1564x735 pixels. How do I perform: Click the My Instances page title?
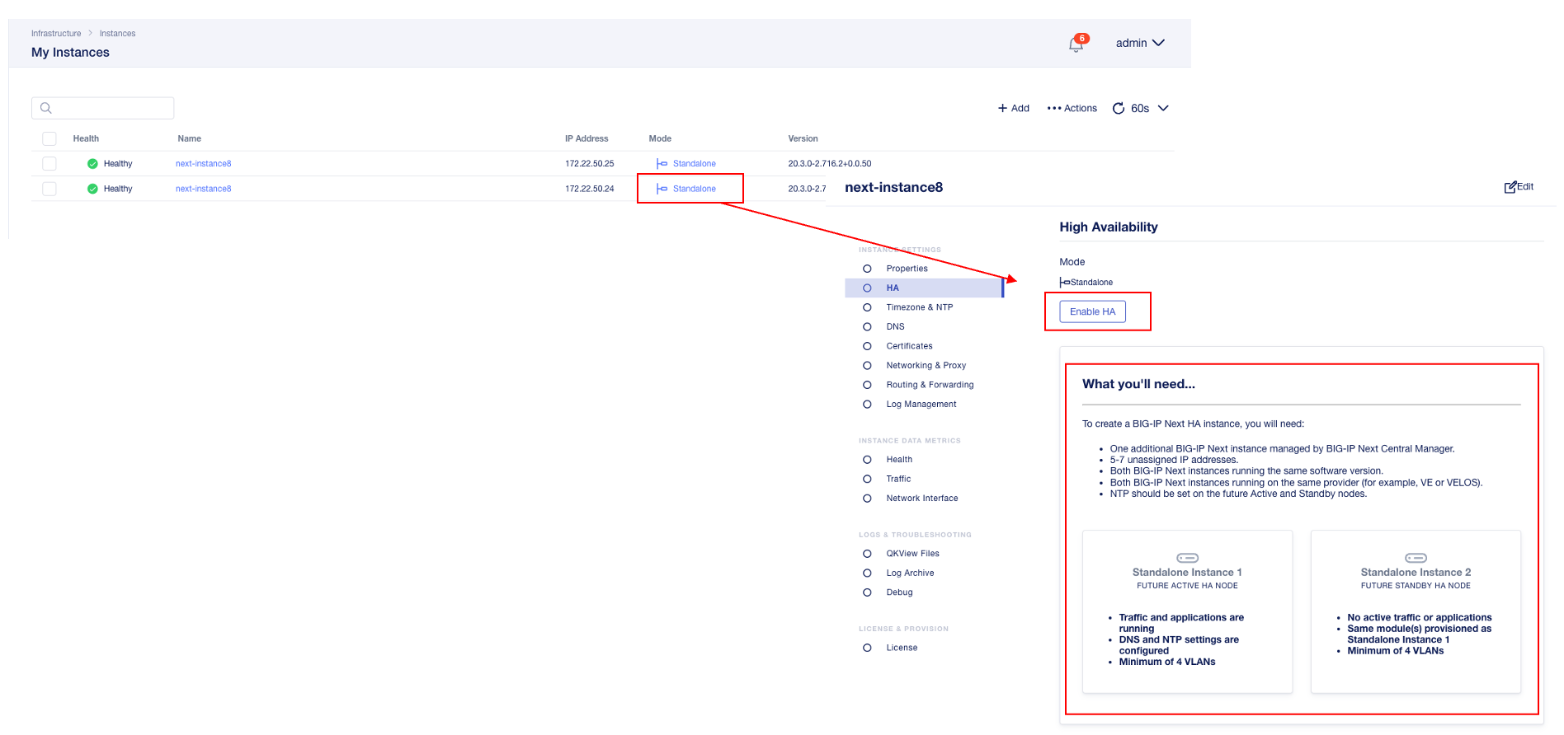coord(70,53)
